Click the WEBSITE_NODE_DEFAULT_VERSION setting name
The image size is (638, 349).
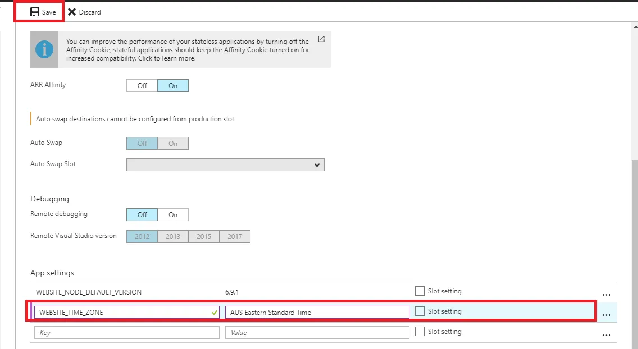tap(89, 292)
